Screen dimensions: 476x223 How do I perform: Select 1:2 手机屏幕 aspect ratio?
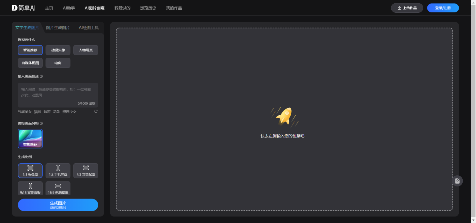[x=58, y=171]
